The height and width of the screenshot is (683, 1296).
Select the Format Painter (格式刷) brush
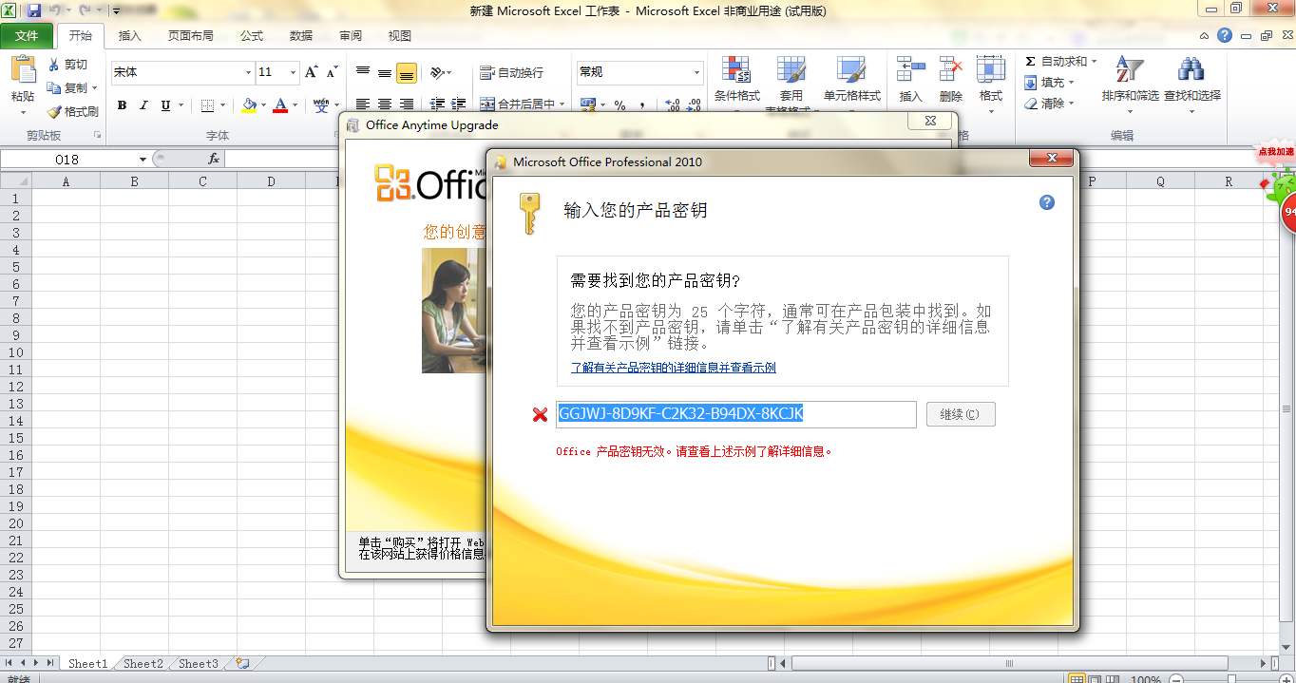tap(53, 111)
